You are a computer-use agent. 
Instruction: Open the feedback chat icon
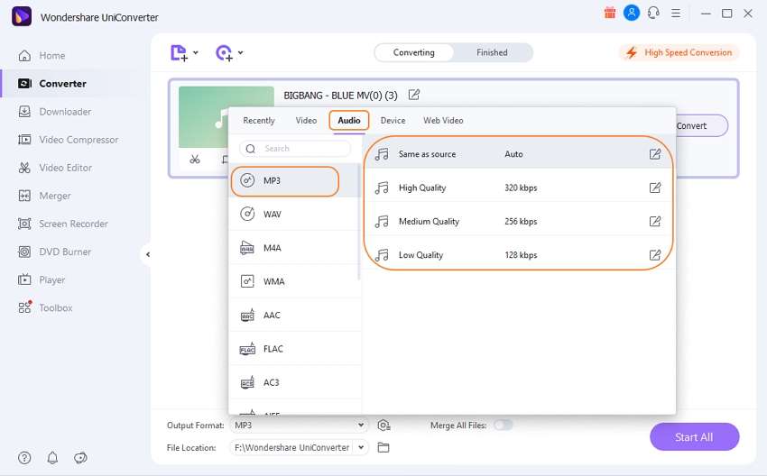click(x=80, y=458)
